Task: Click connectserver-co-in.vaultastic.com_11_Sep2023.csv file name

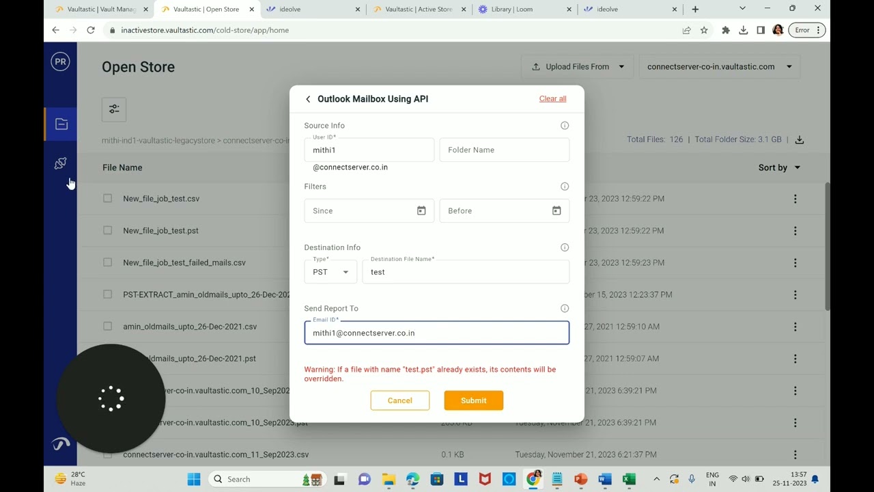Action: [216, 454]
